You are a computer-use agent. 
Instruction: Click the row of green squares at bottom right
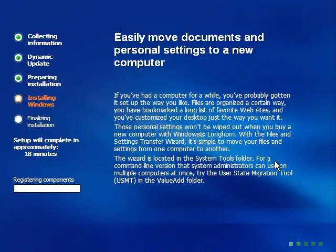306,244
